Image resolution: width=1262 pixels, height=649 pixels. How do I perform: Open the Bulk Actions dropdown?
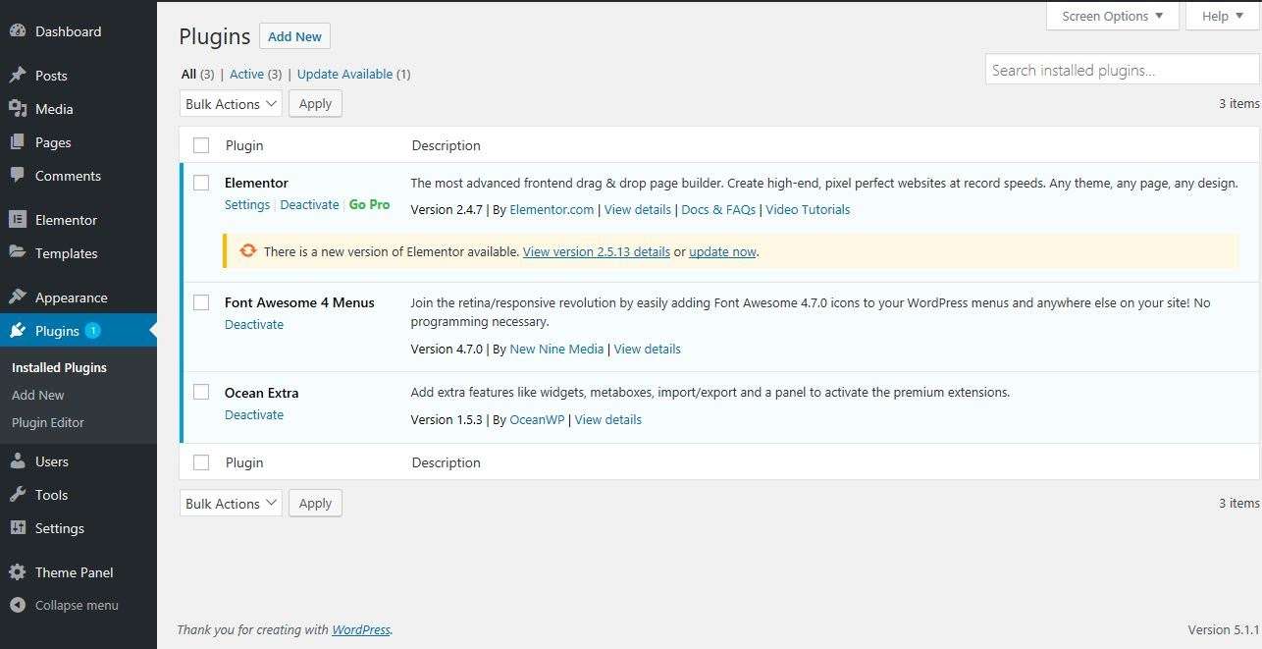[x=230, y=103]
